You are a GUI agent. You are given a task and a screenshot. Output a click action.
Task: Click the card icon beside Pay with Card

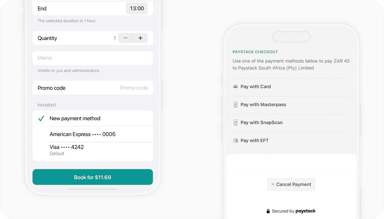click(236, 87)
